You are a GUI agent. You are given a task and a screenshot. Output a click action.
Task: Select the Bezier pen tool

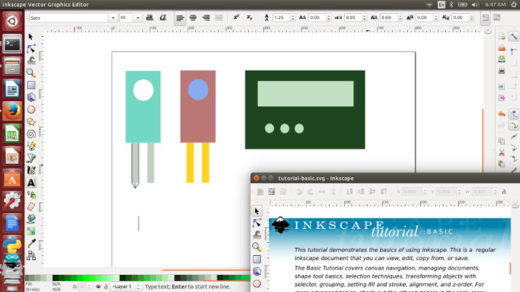31,158
